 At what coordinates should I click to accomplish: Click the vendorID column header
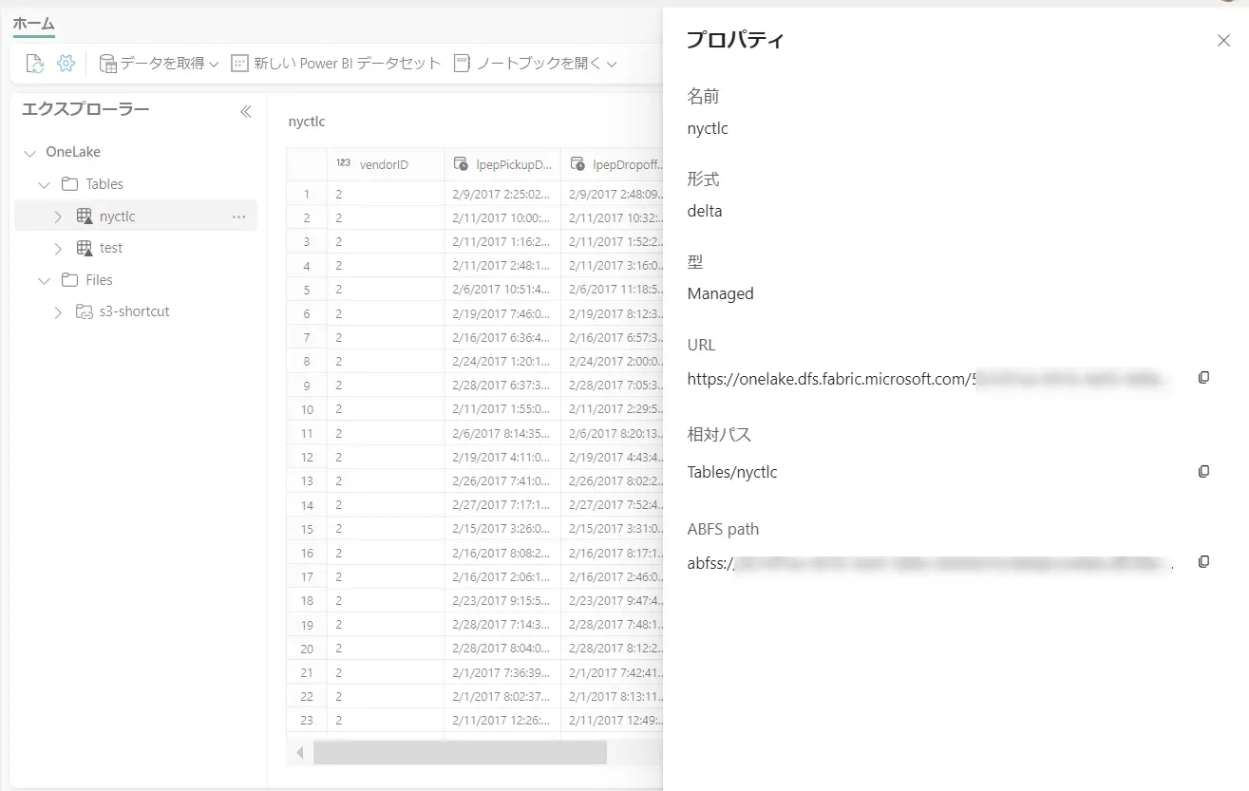click(386, 164)
